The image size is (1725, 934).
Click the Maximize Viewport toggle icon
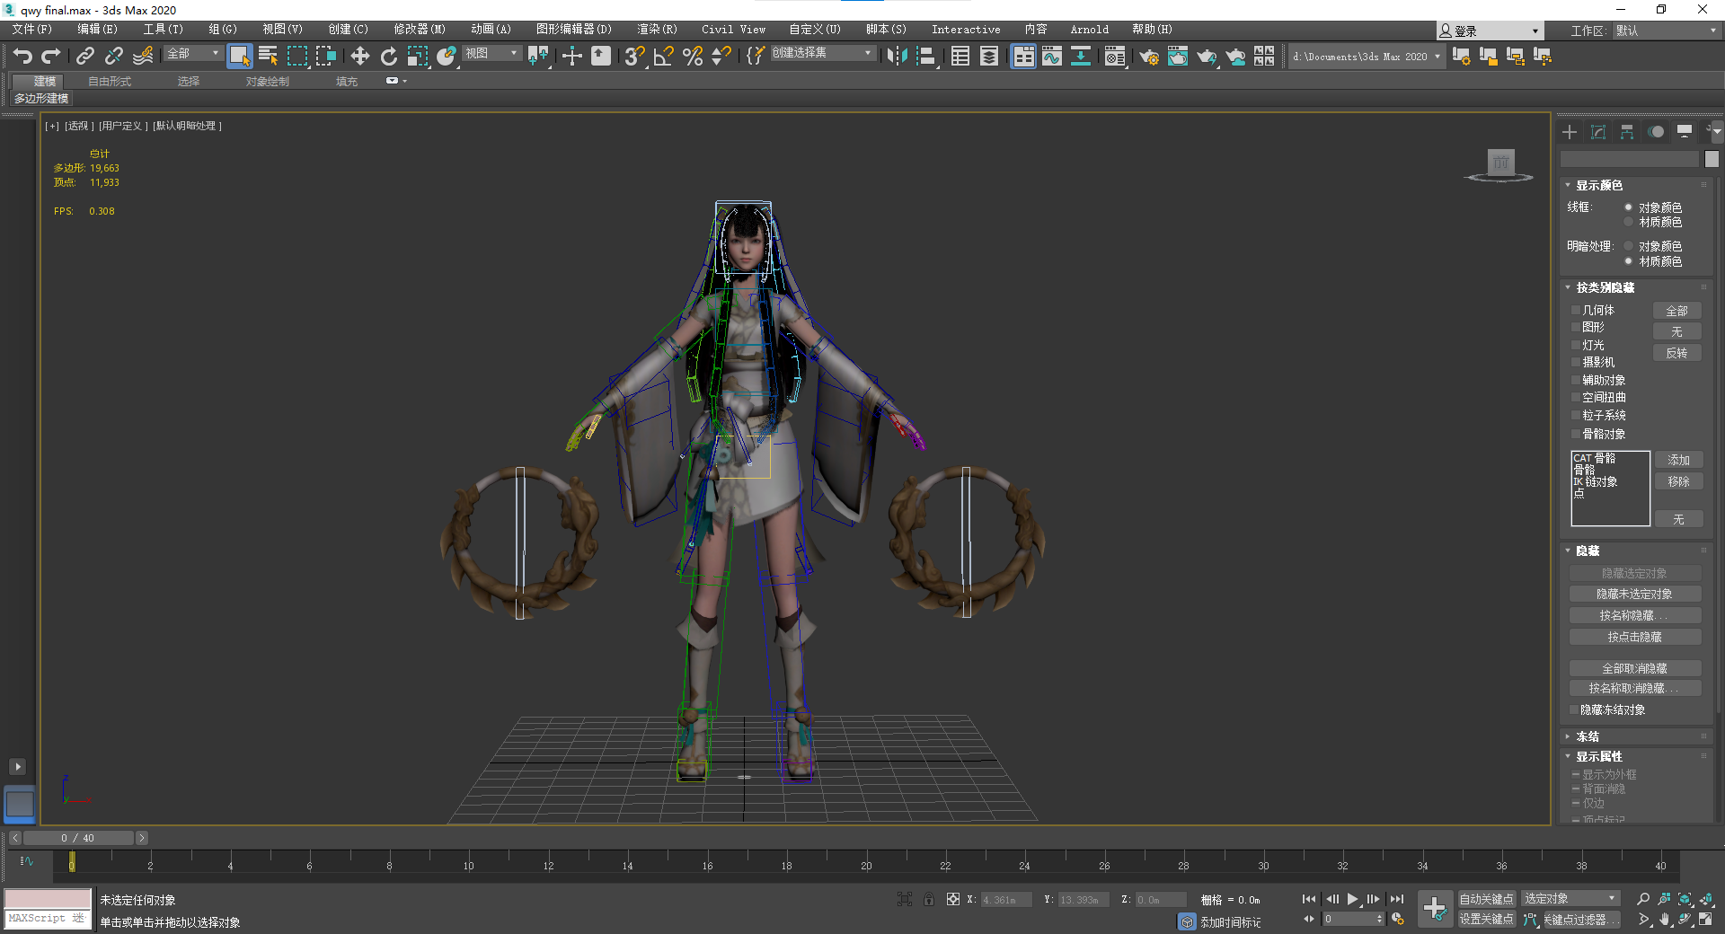pos(1704,919)
